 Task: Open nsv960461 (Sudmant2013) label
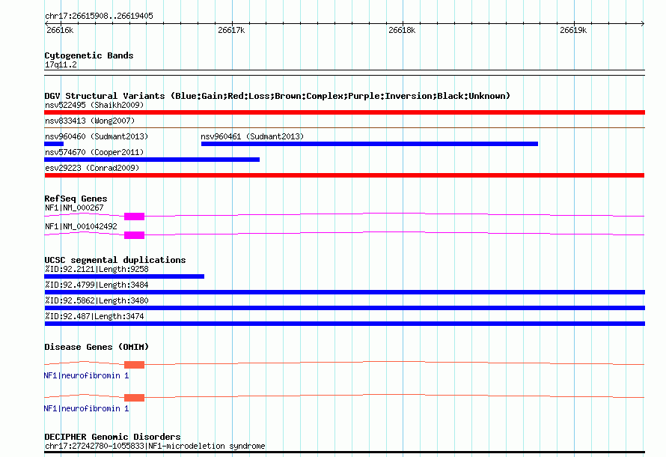pos(252,136)
